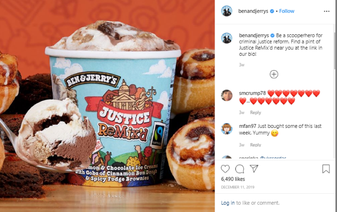
Task: Reply to smcrump78's comment
Action: pyautogui.click(x=255, y=113)
